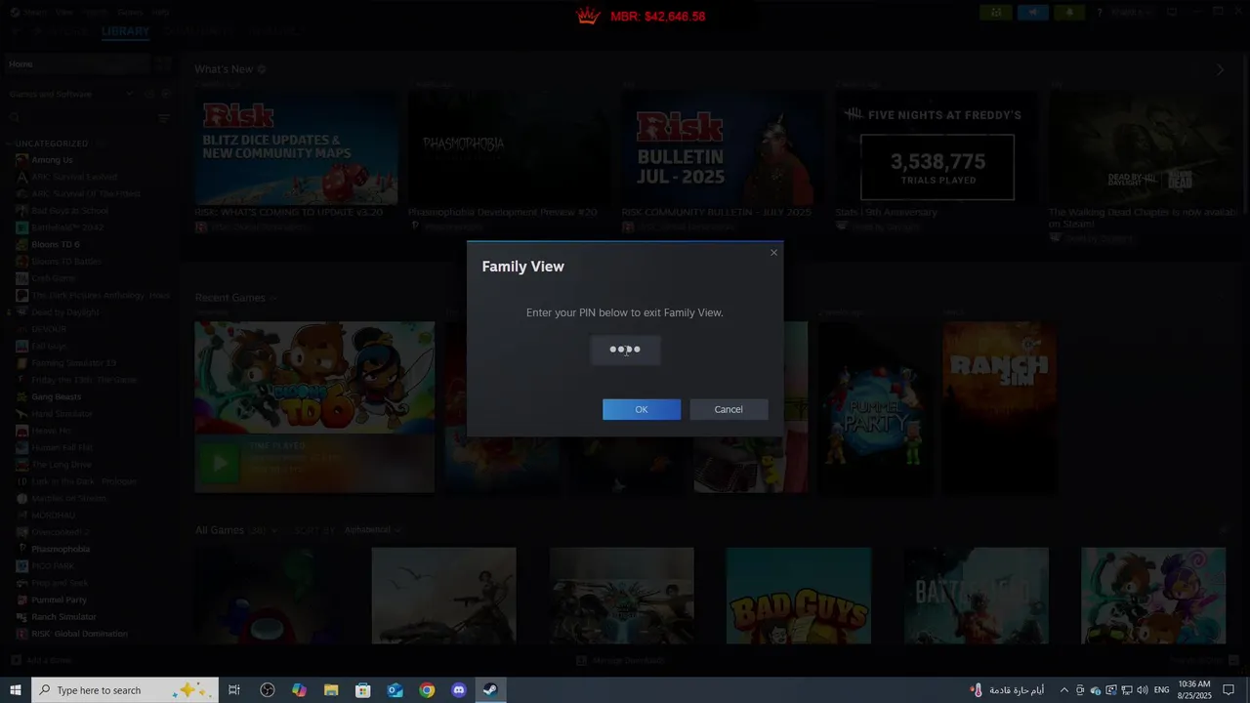Image resolution: width=1250 pixels, height=703 pixels.
Task: Open the Help menu
Action: click(x=160, y=12)
